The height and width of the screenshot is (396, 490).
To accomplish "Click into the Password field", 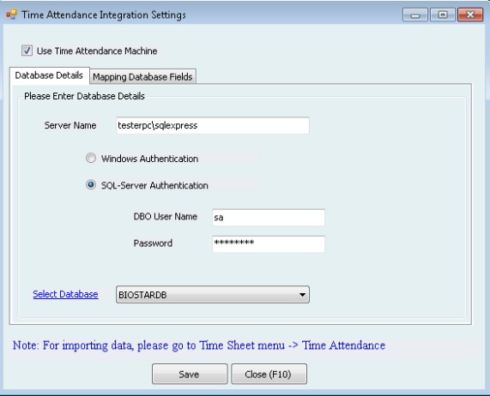I will (x=269, y=243).
